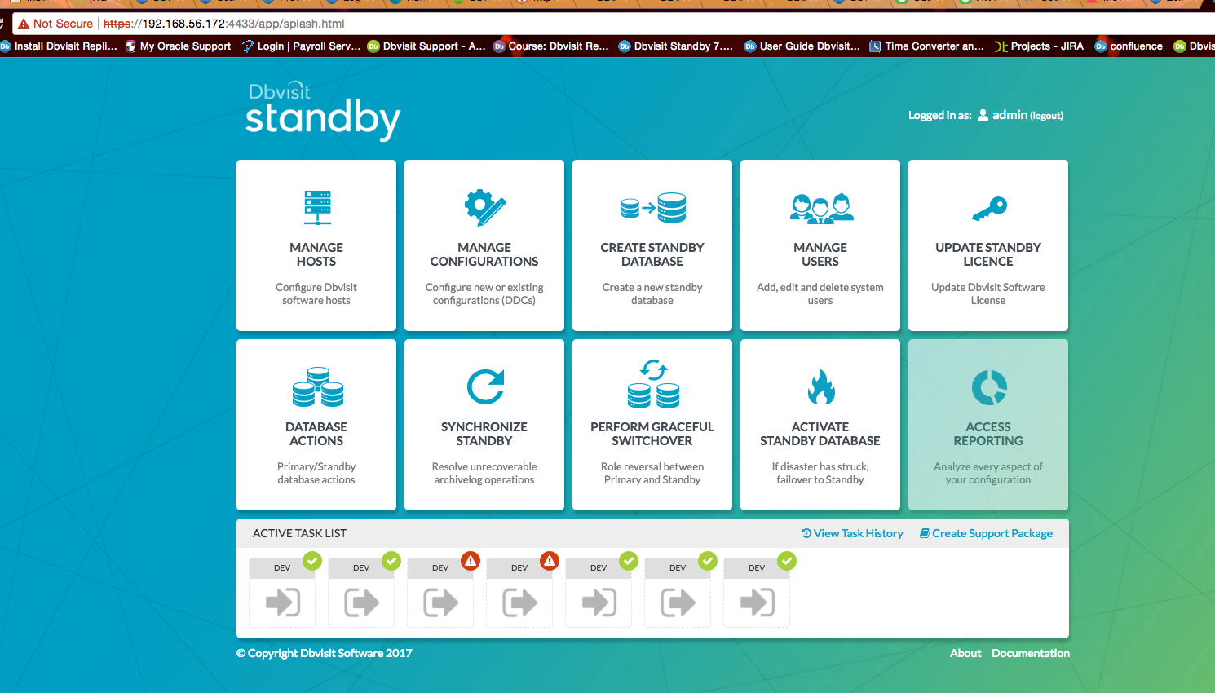Image resolution: width=1215 pixels, height=693 pixels.
Task: Open Manage Hosts via its server icon
Action: click(x=317, y=207)
